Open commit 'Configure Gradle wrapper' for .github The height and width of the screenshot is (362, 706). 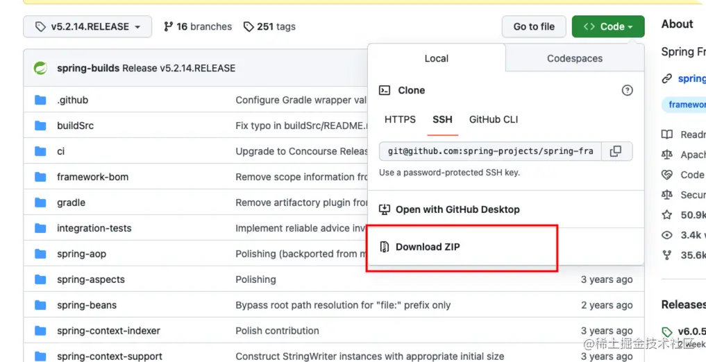pos(301,100)
